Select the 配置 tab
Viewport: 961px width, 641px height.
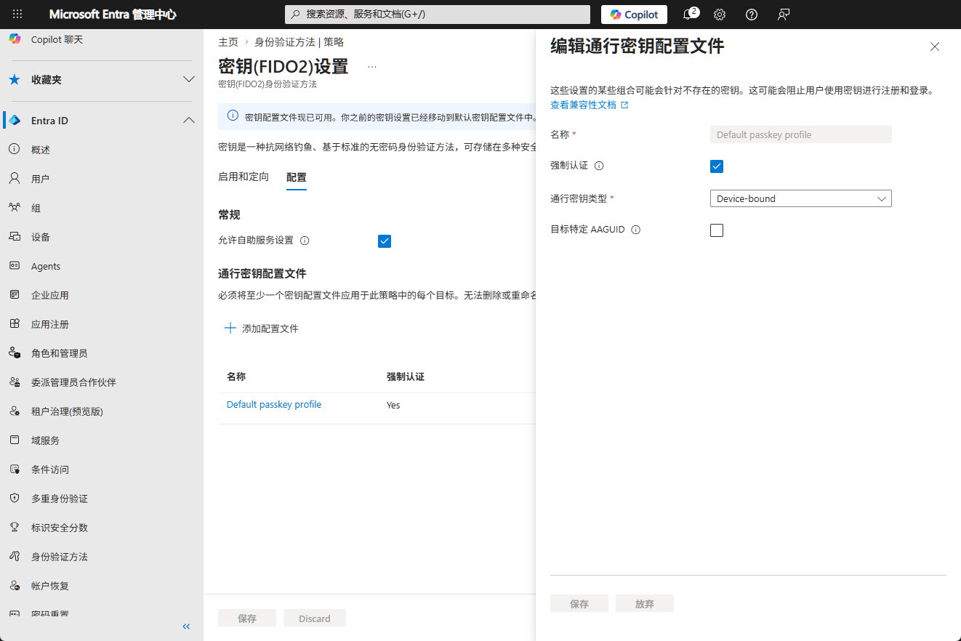(x=297, y=177)
